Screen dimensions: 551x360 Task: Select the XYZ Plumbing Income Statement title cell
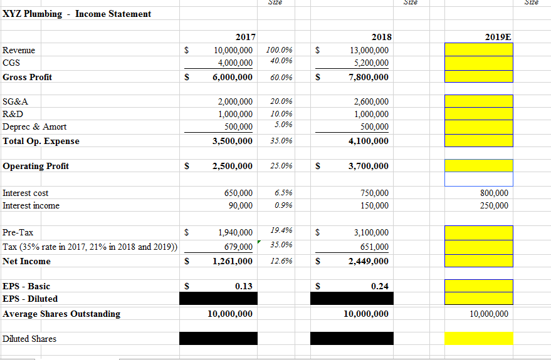coord(77,14)
